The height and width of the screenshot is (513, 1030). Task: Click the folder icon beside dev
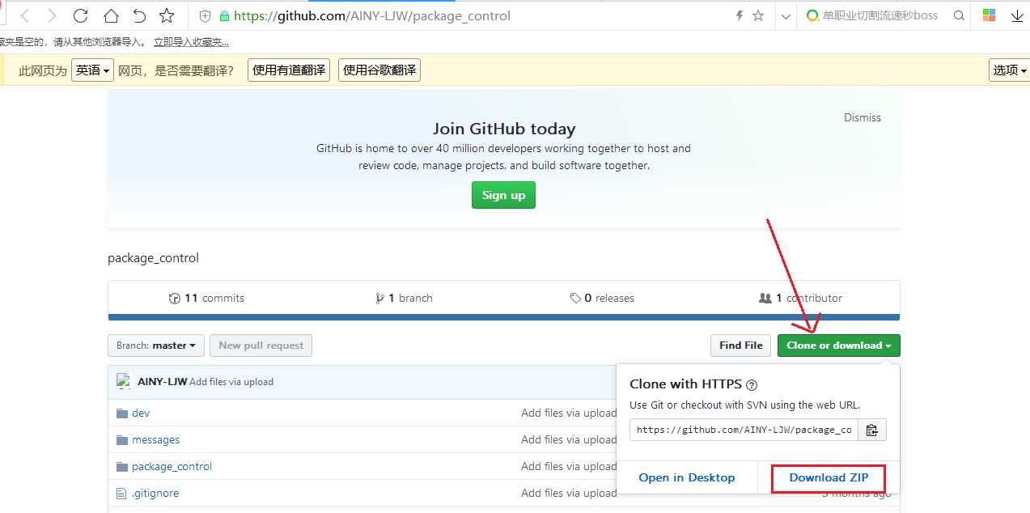(x=122, y=413)
